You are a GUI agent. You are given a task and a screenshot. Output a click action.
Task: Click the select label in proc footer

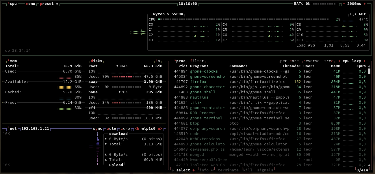[183, 170]
